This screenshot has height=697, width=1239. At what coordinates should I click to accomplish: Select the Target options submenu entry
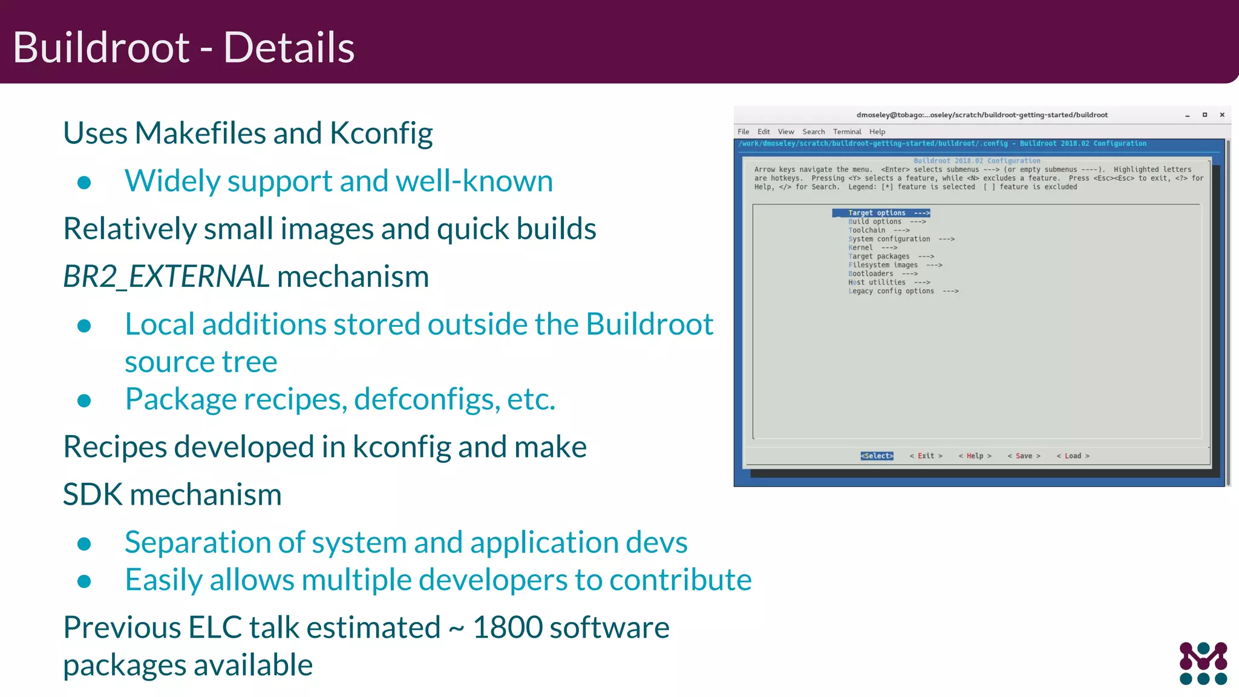[881, 213]
